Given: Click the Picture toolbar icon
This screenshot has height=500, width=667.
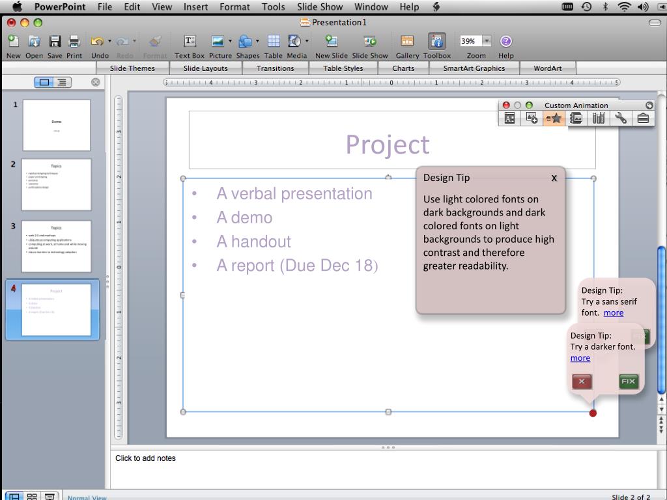Looking at the screenshot, I should [x=218, y=41].
